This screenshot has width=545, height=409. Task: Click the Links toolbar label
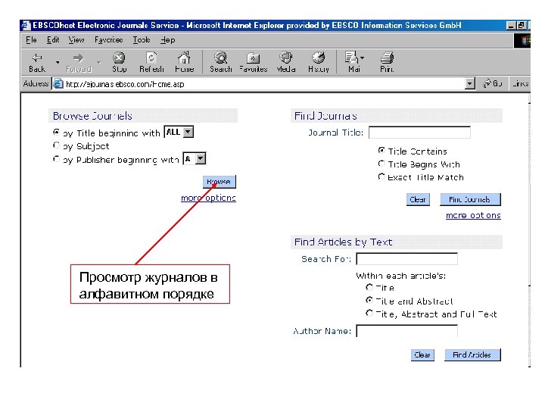point(520,83)
